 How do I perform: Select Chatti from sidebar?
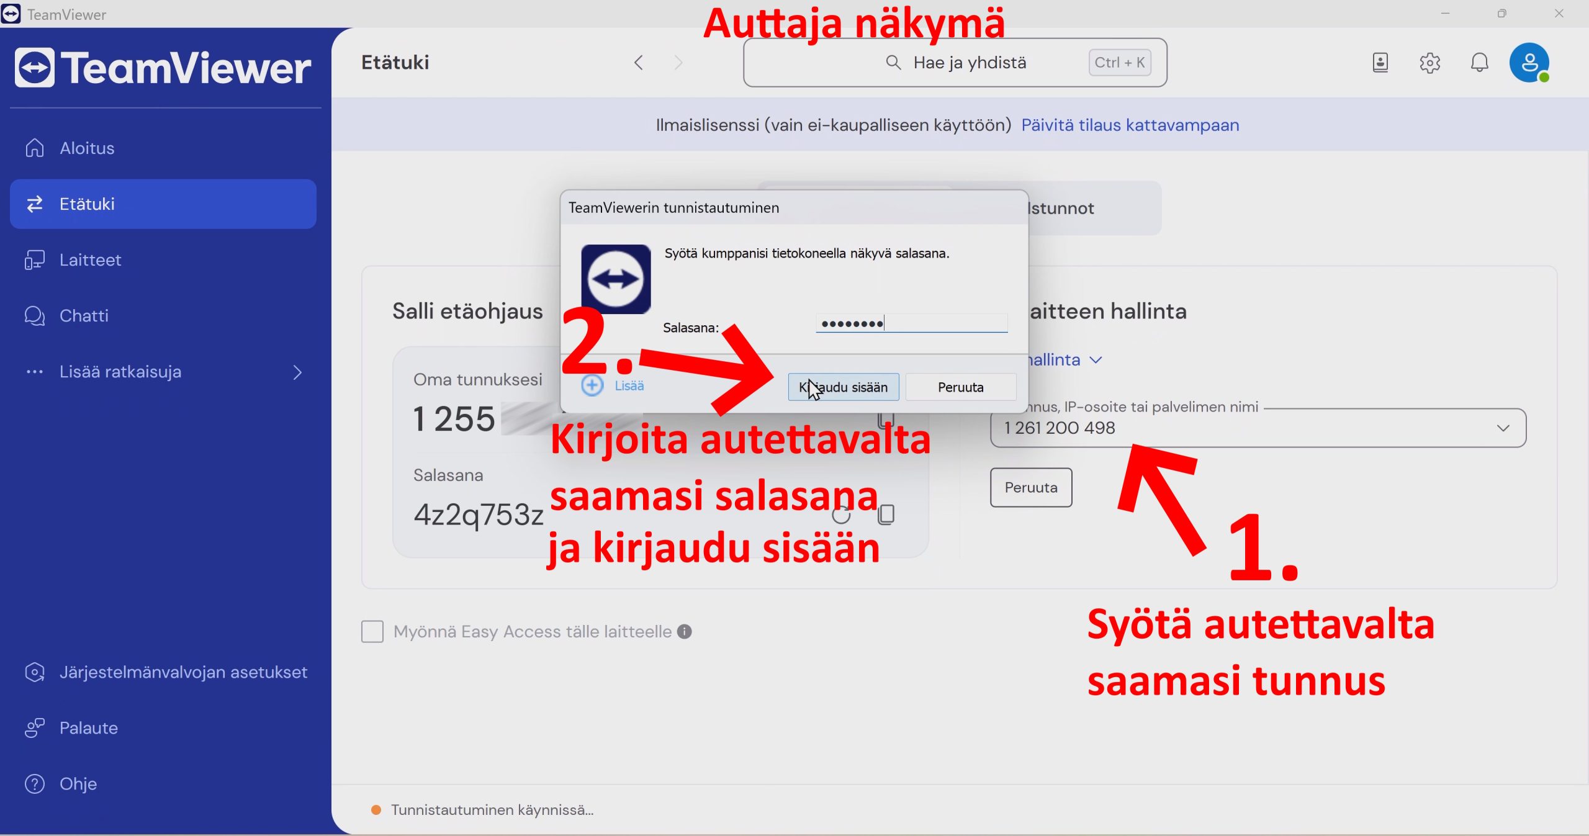click(84, 316)
